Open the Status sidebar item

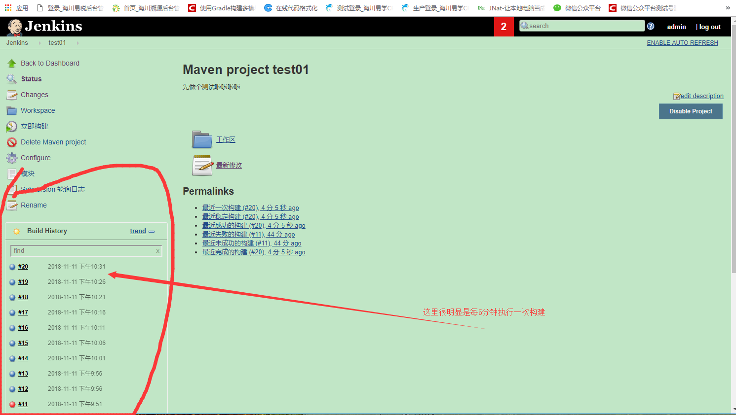pos(32,79)
